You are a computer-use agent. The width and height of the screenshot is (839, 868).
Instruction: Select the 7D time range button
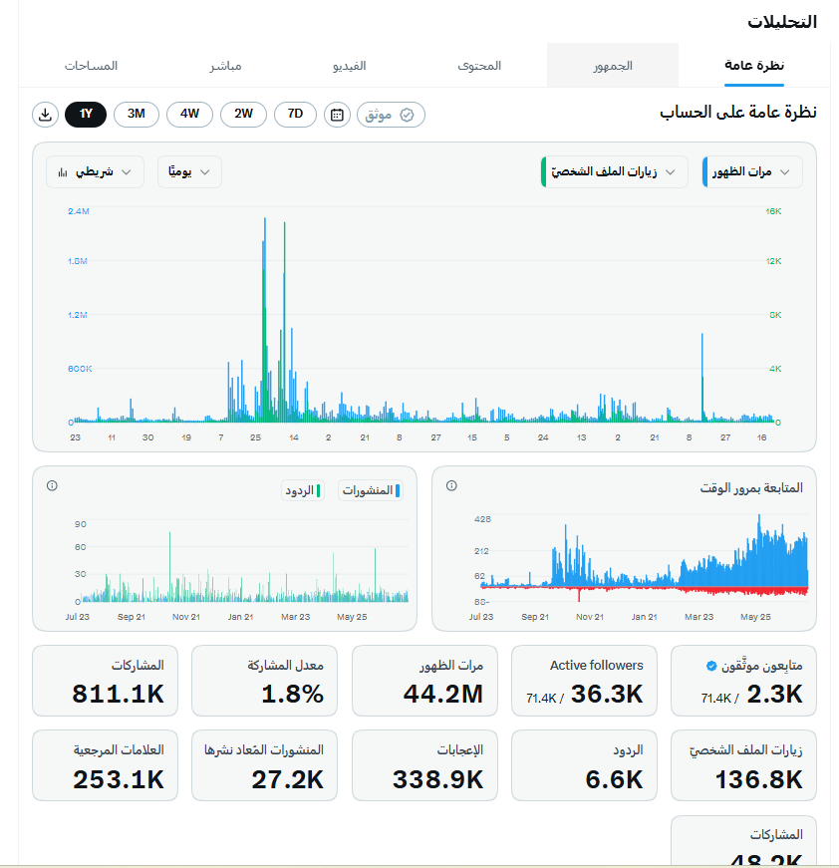(296, 115)
